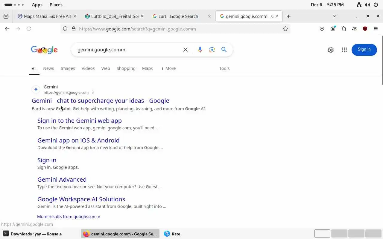Reload the current page

pyautogui.click(x=29, y=29)
